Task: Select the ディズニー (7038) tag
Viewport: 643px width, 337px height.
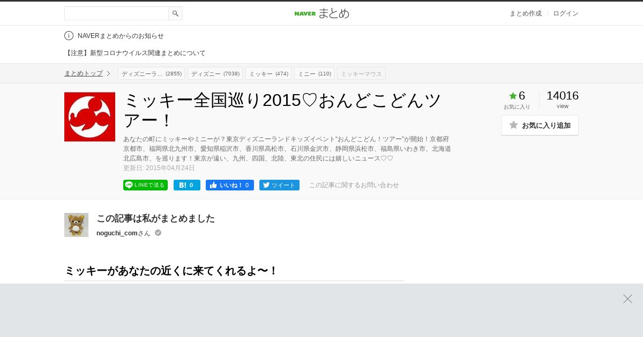Action: (x=215, y=73)
